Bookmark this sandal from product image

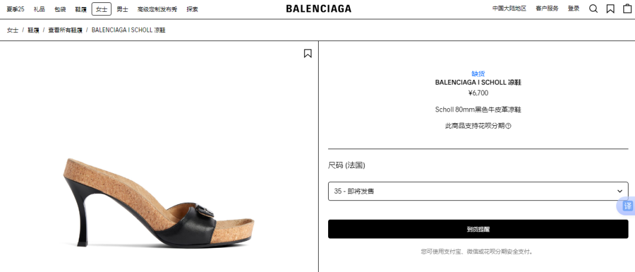click(x=308, y=53)
